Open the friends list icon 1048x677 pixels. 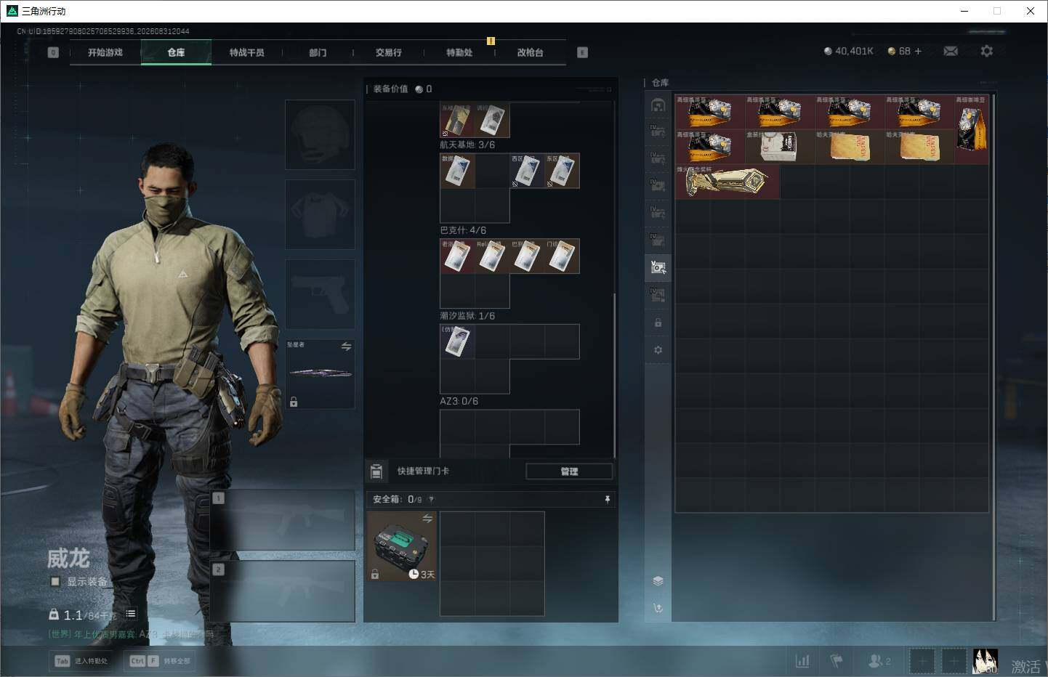(x=879, y=661)
